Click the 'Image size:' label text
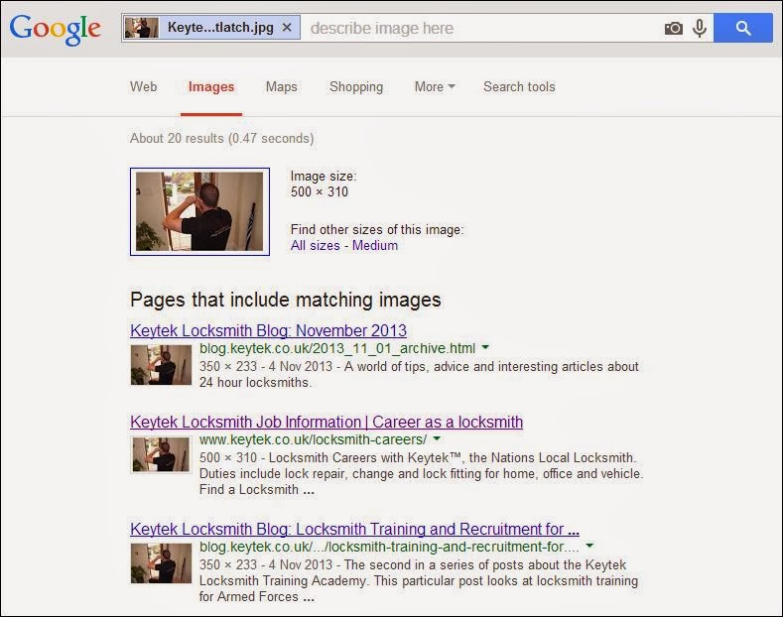This screenshot has width=783, height=617. point(324,177)
